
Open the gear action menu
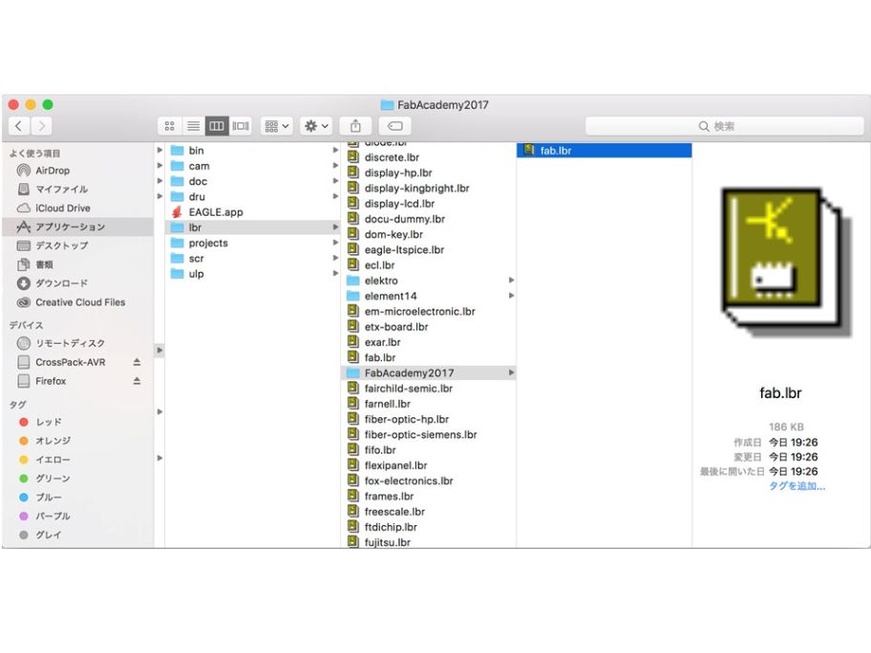316,126
